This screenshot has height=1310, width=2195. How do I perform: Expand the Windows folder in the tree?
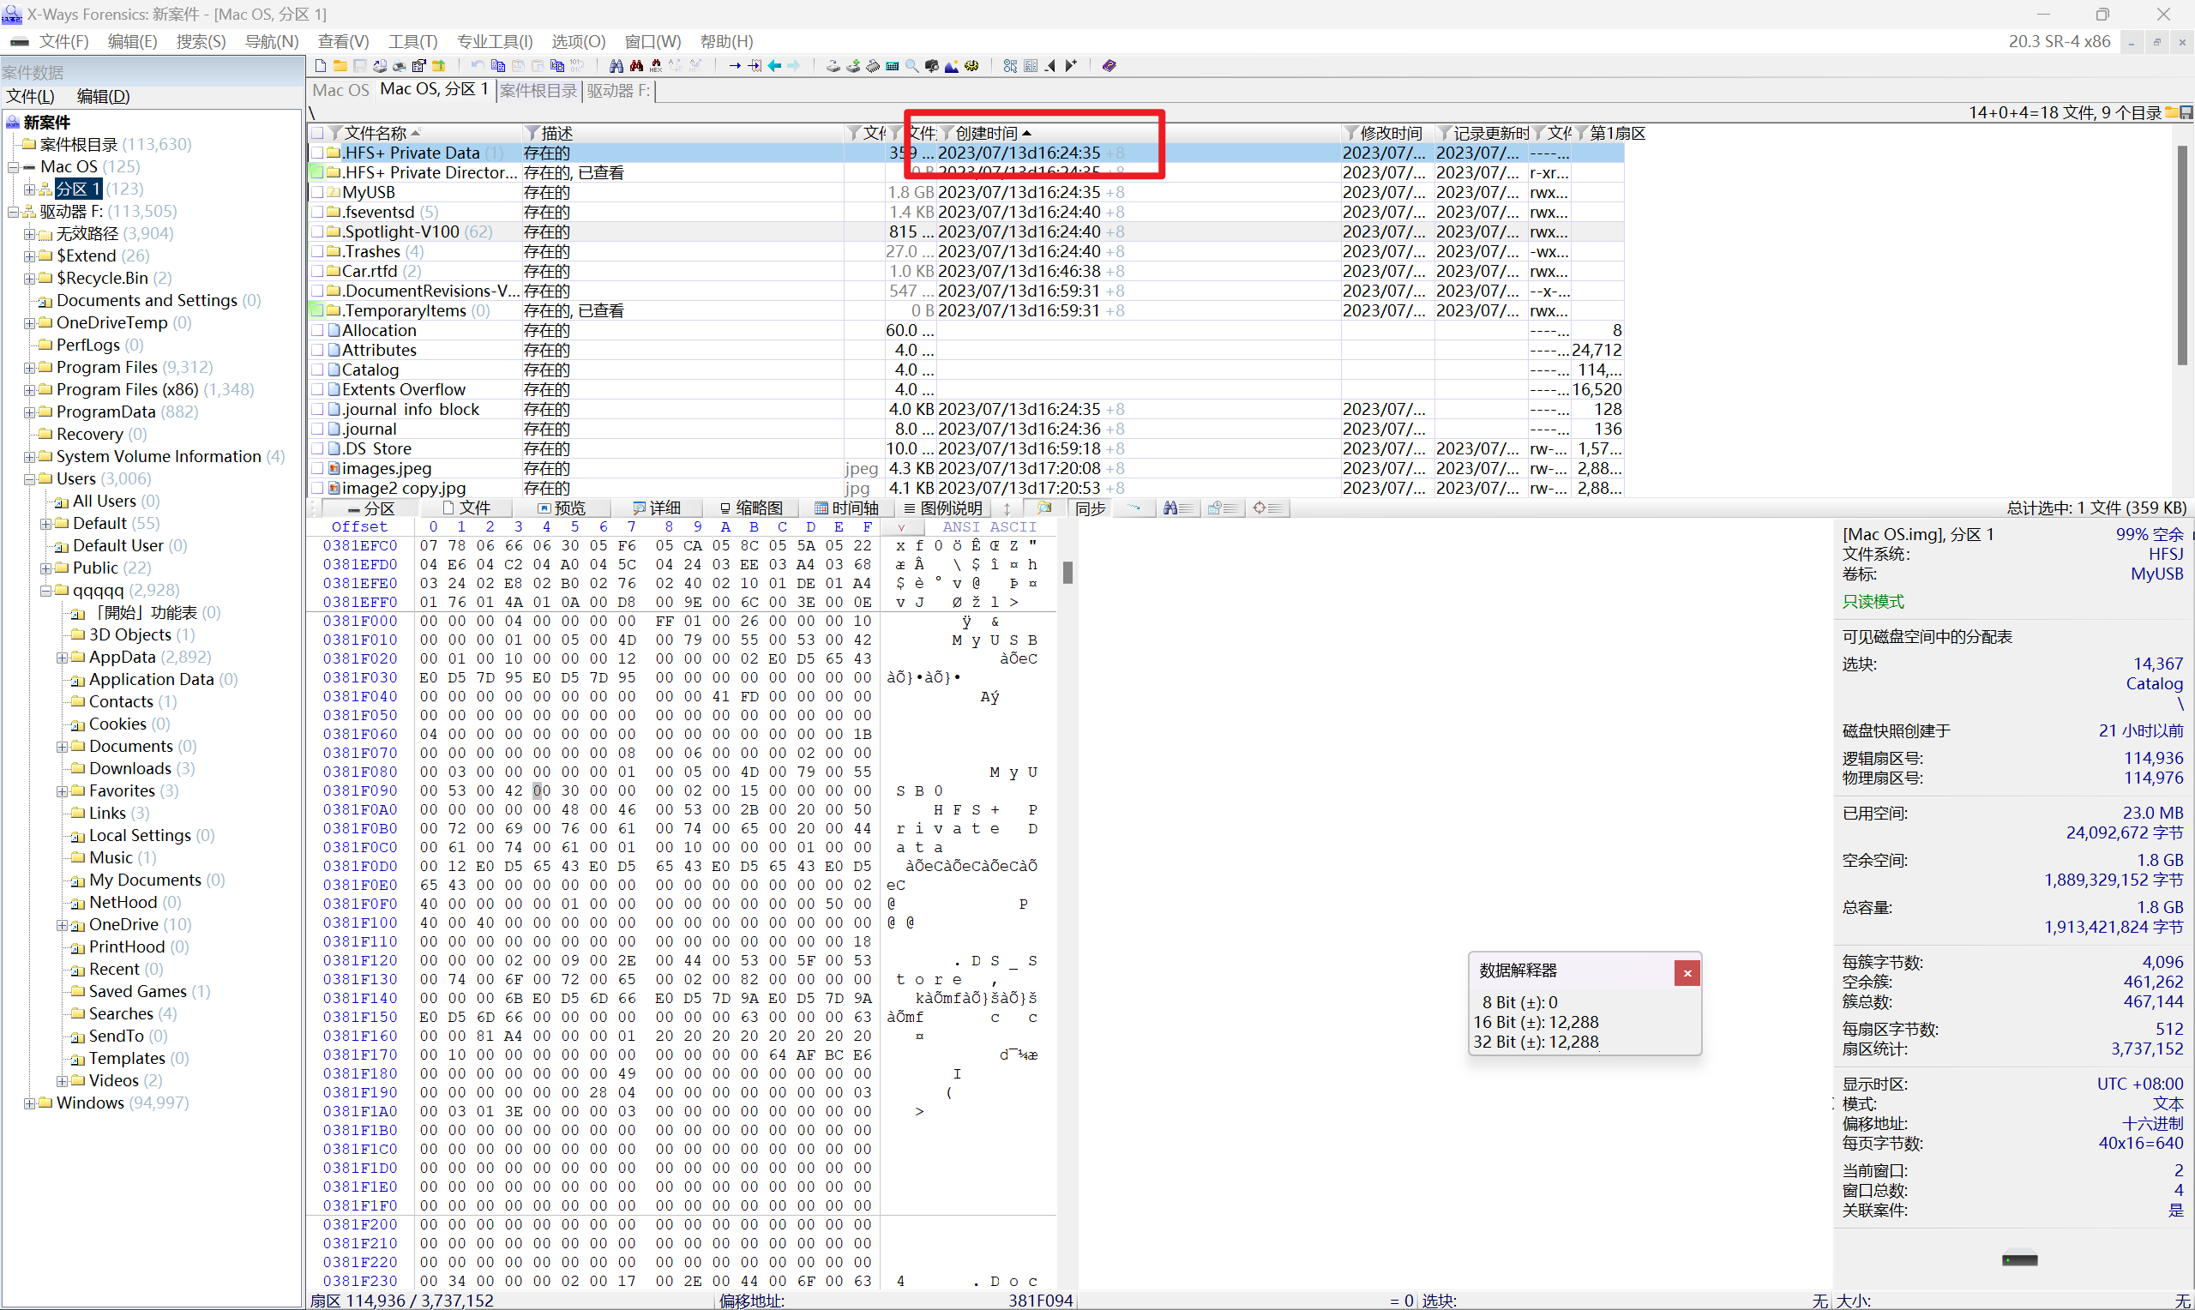coord(29,1103)
